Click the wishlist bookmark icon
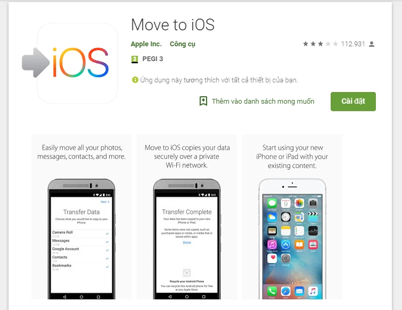The height and width of the screenshot is (310, 402). 203,101
